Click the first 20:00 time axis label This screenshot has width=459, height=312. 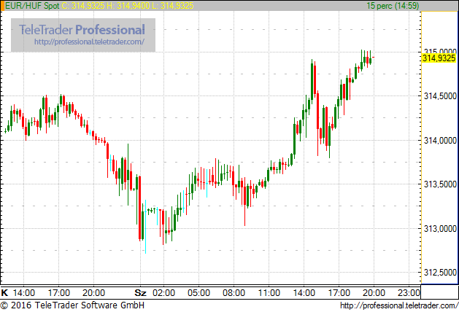pyautogui.click(x=93, y=293)
